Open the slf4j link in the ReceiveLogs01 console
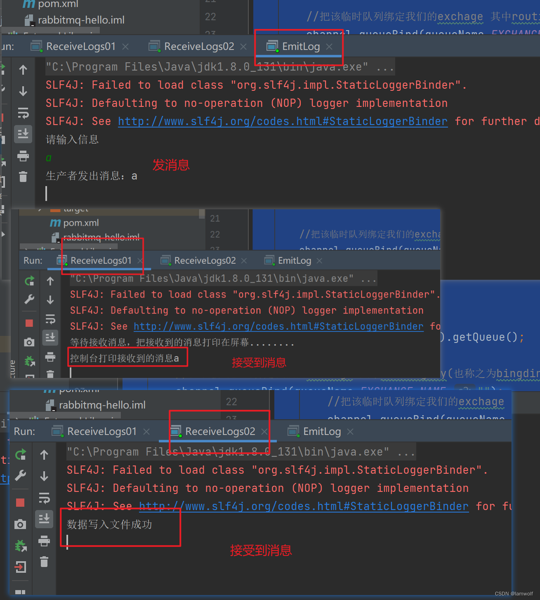 tap(278, 326)
